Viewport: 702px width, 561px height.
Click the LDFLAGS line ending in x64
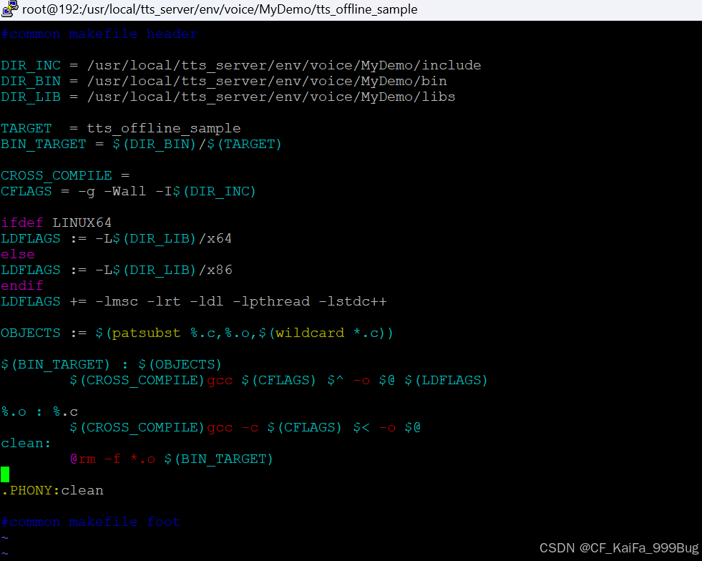coord(117,238)
